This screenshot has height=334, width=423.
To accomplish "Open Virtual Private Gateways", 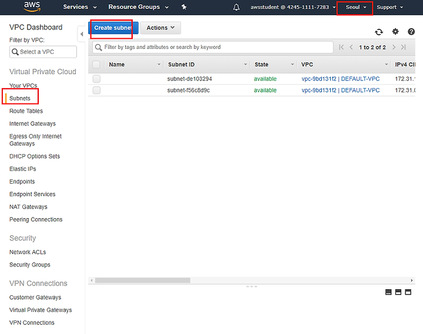I will coord(41,310).
